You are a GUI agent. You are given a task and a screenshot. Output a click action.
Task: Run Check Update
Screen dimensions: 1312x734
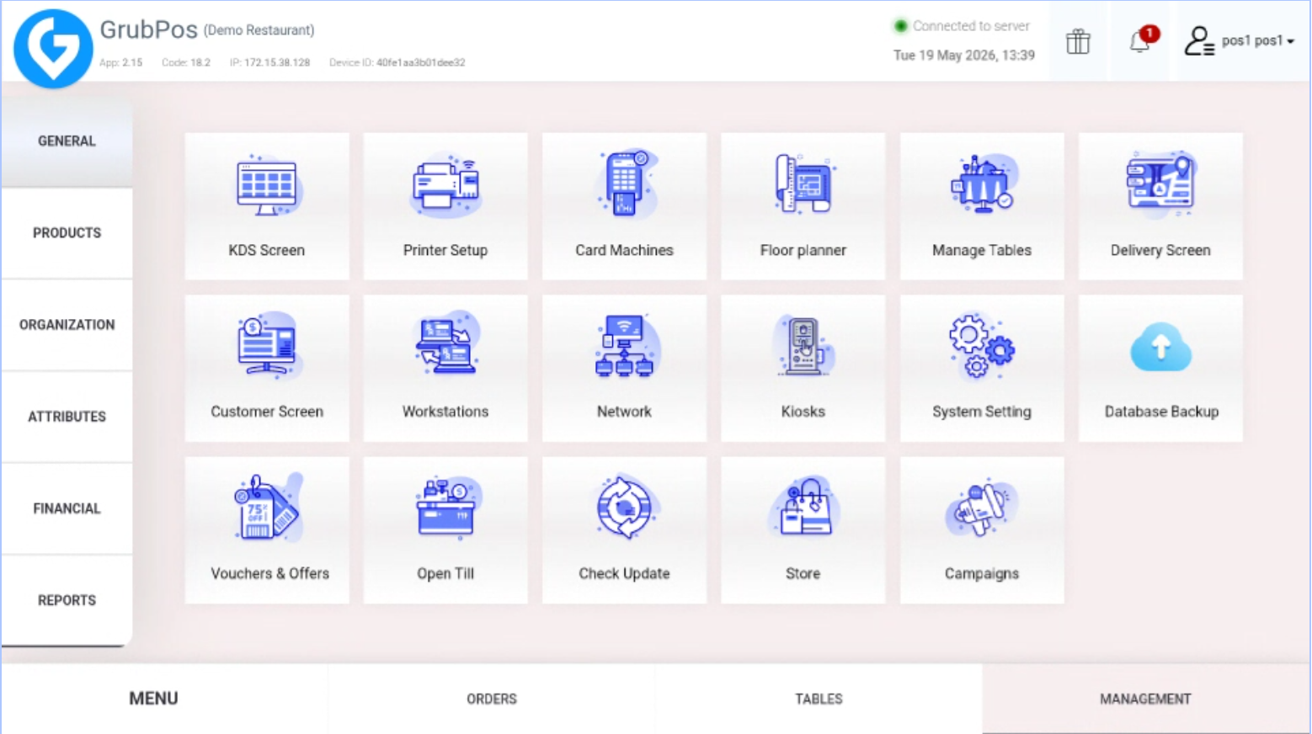click(624, 530)
